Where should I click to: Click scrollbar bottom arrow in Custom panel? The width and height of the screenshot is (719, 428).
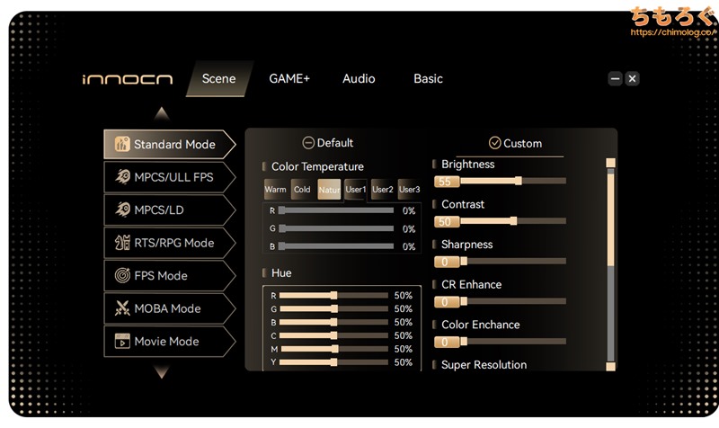tap(611, 366)
